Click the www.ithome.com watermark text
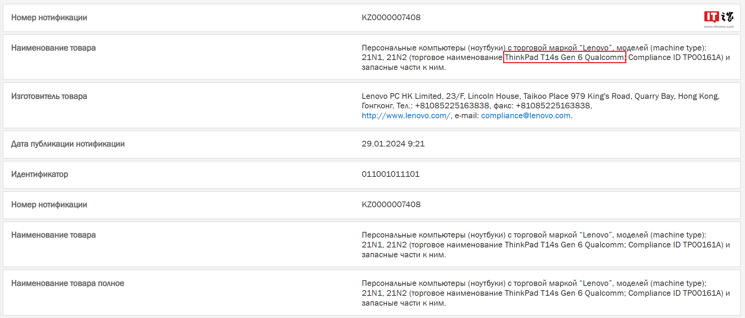Image resolution: width=745 pixels, height=318 pixels. pos(719,27)
